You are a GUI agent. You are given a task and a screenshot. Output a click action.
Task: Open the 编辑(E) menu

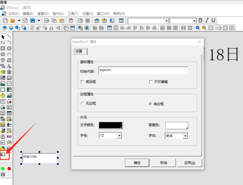tap(28, 14)
